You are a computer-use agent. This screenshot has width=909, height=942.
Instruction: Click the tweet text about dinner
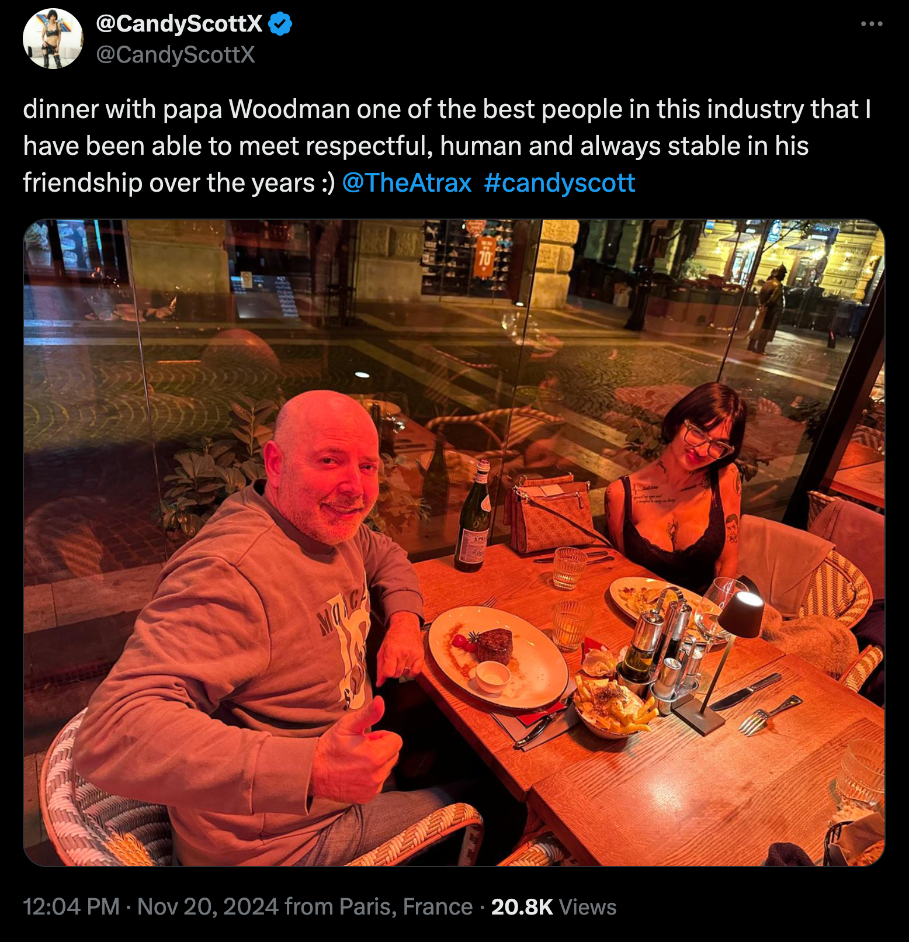pos(447,146)
